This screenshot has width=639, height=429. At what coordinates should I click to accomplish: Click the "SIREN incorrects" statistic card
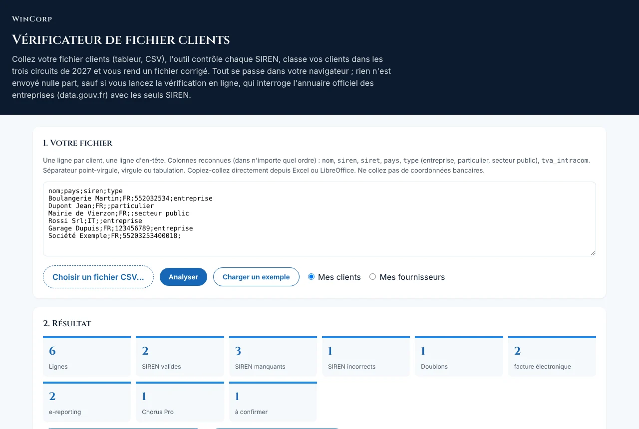366,356
